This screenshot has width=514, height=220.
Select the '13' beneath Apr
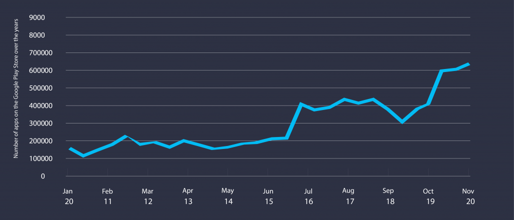coord(188,201)
